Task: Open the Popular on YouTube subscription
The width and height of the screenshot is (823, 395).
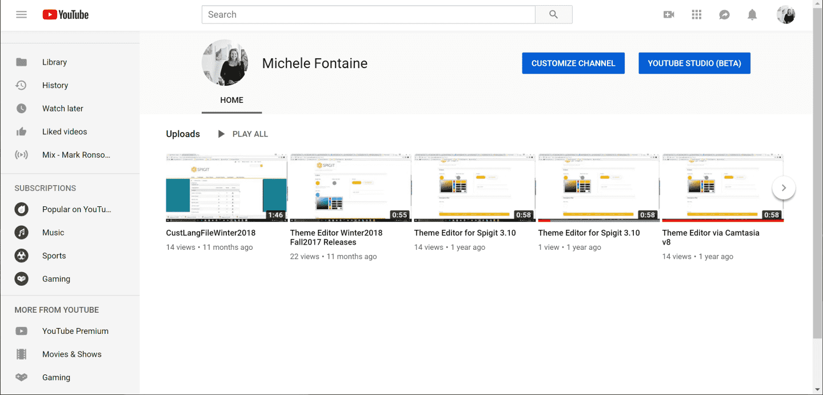Action: [x=77, y=209]
